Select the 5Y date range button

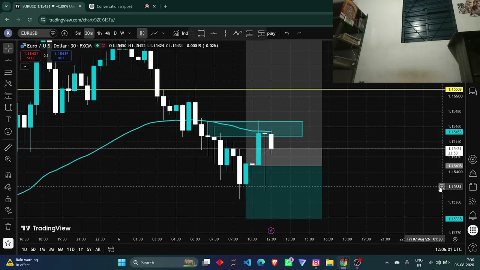coord(89,249)
